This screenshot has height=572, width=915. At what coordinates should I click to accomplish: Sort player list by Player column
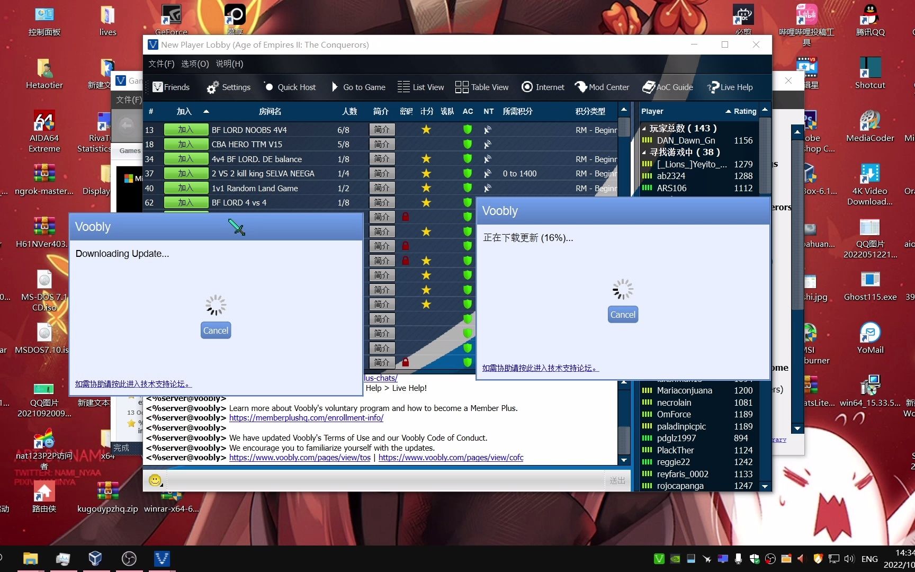pyautogui.click(x=652, y=111)
